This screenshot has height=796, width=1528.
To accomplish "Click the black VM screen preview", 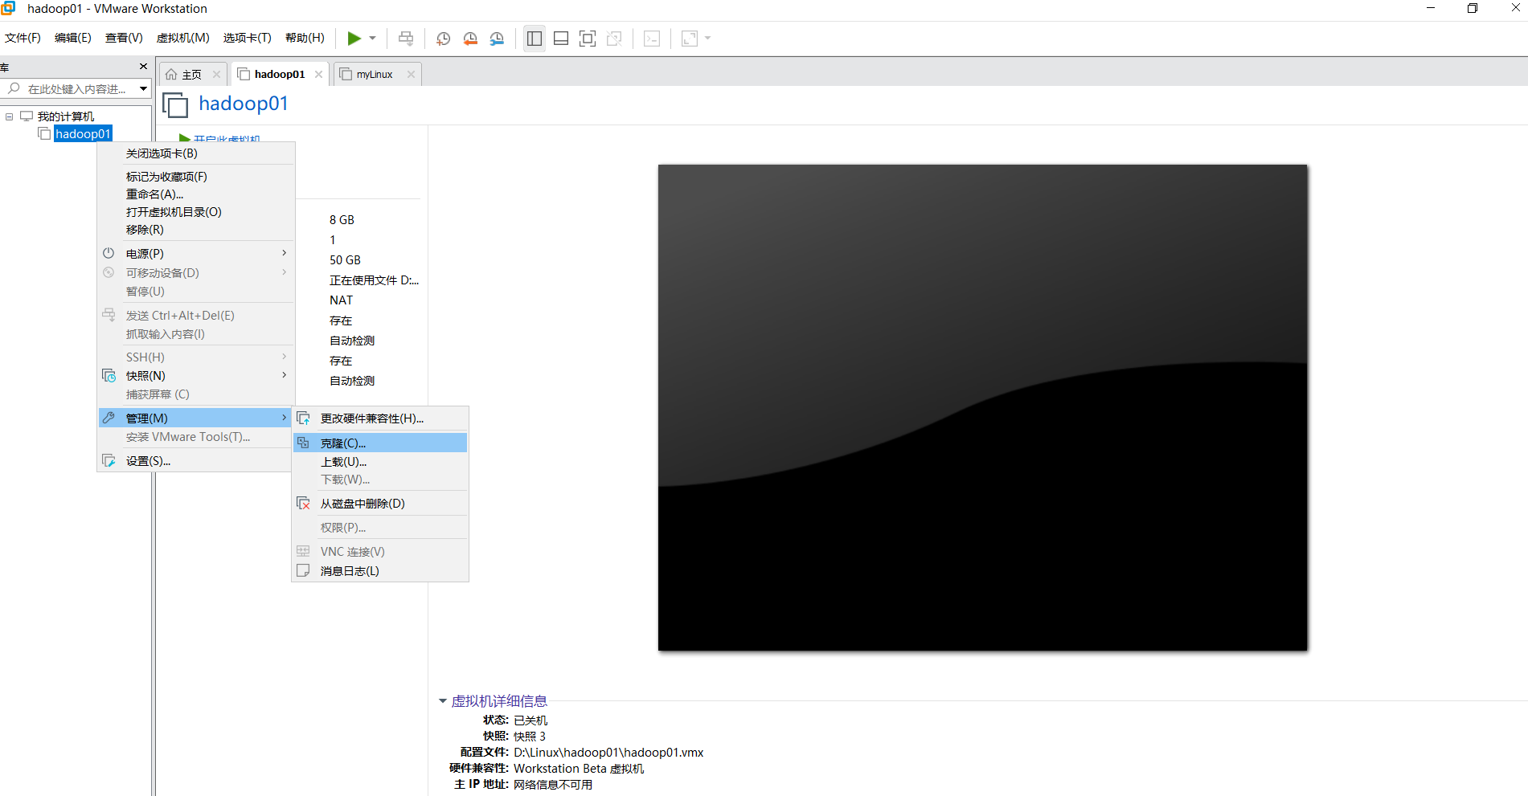I will point(982,407).
